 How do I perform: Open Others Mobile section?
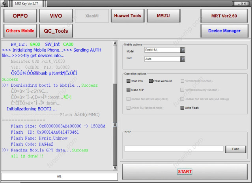point(20,31)
